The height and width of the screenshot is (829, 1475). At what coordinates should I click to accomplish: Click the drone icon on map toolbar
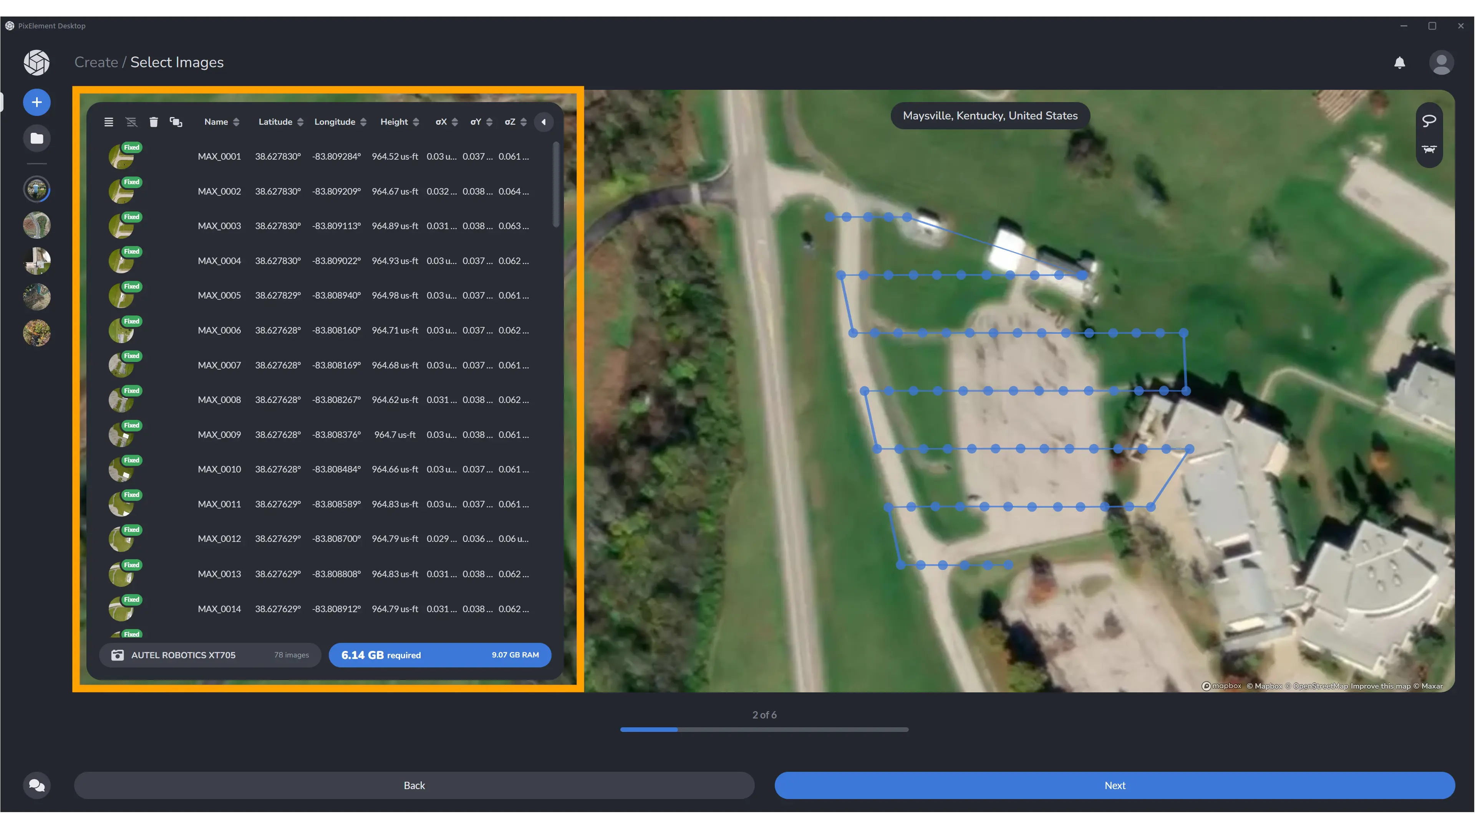(x=1429, y=149)
